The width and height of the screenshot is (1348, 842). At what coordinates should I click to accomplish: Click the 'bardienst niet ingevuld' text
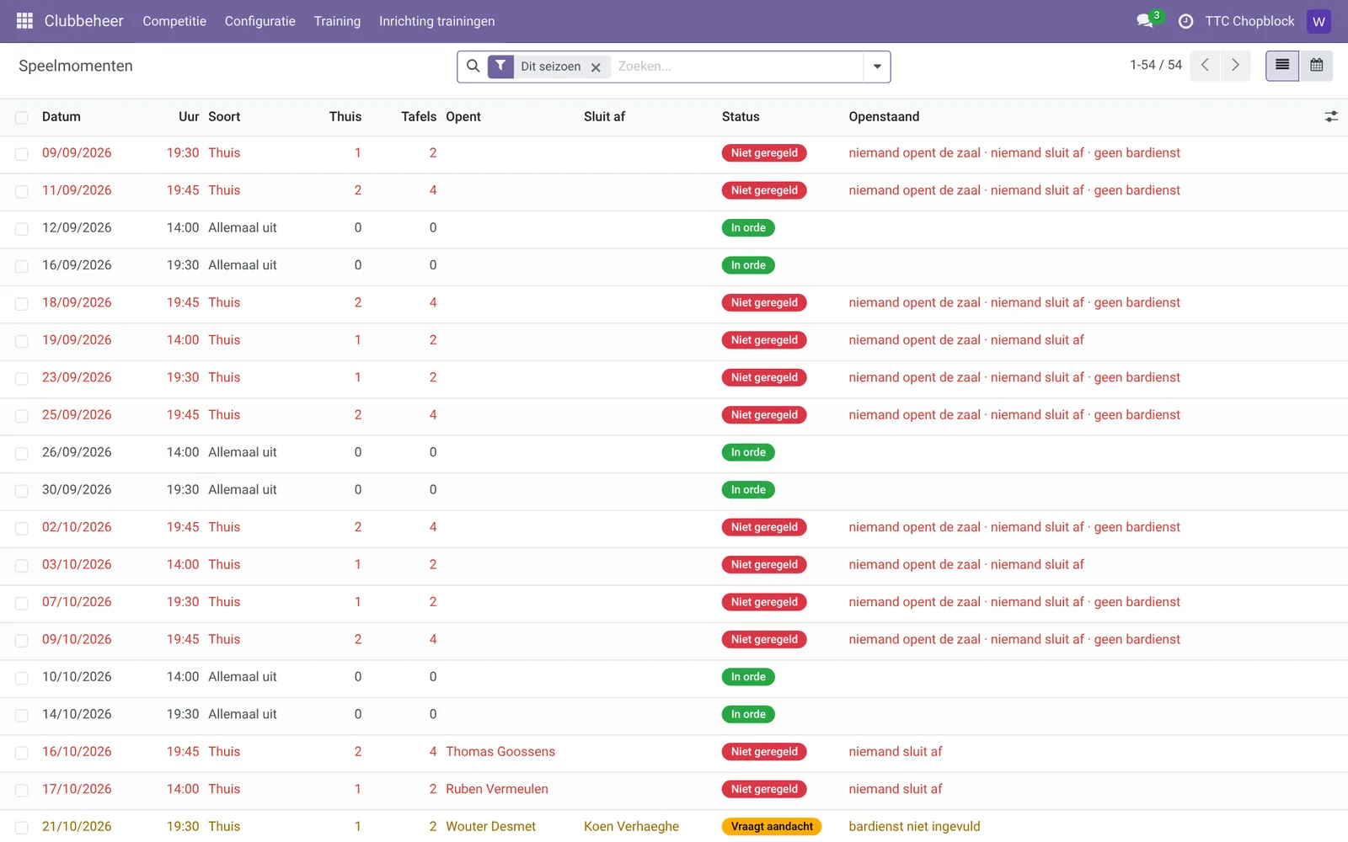pyautogui.click(x=914, y=827)
